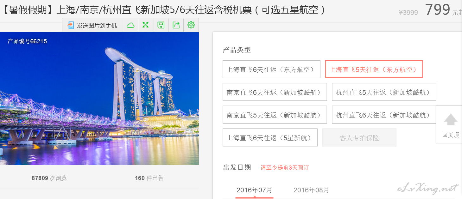Click the Marina Bay Sands product photo
Screen dimensions: 462x199
click(x=99, y=99)
